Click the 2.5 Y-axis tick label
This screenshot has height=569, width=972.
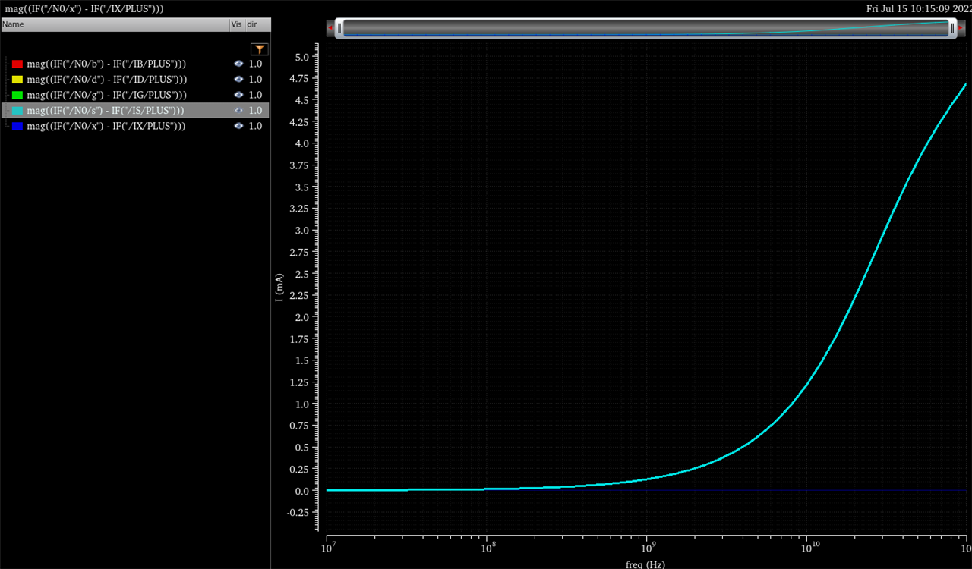pos(301,274)
